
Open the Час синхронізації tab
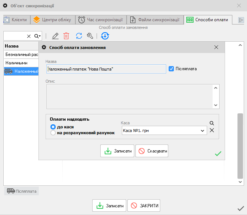tap(102, 20)
